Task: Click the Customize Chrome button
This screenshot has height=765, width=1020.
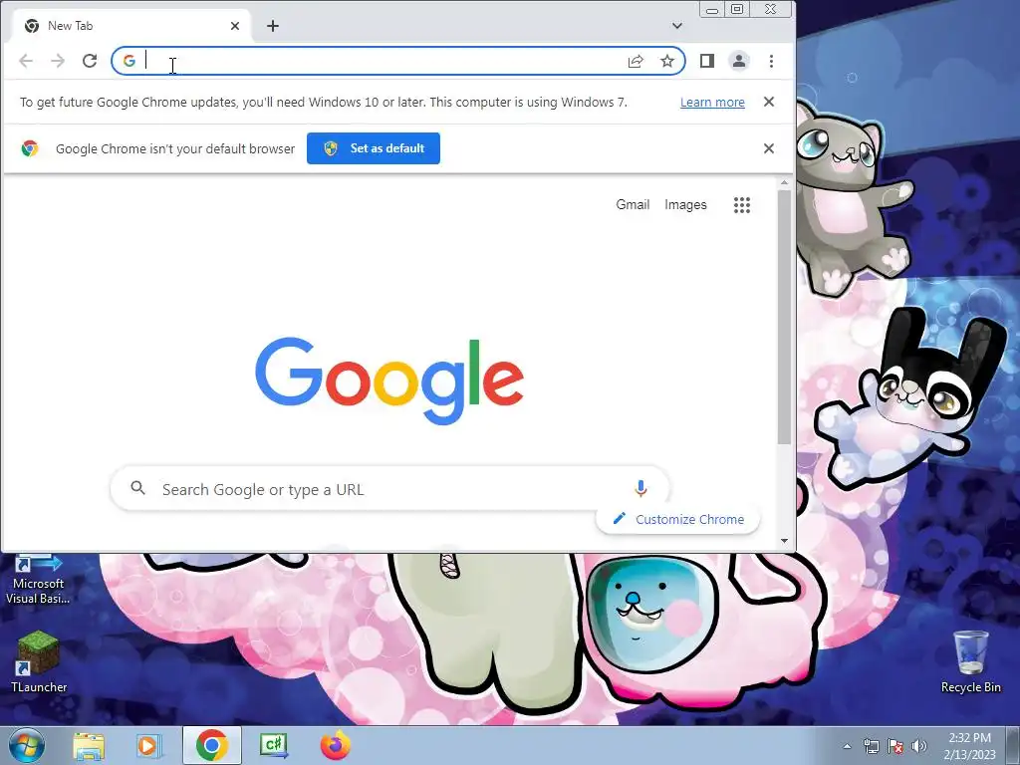Action: coord(678,519)
